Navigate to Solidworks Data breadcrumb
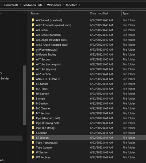The width and height of the screenshot is (146, 163). click(x=32, y=5)
